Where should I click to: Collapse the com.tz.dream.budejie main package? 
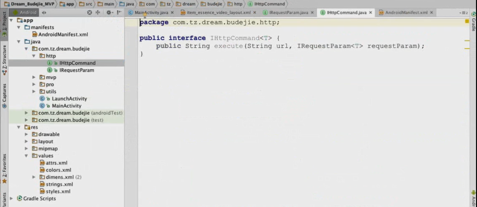[26, 48]
